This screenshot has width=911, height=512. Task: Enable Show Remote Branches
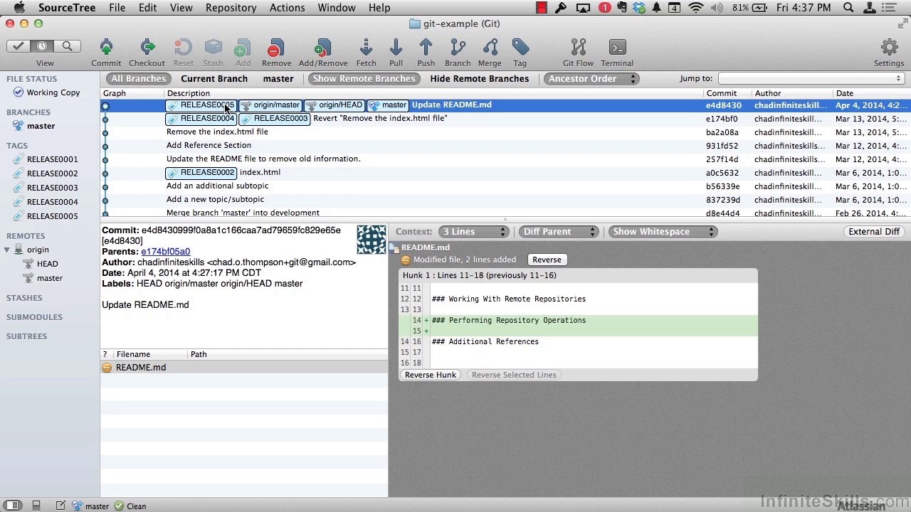[364, 79]
